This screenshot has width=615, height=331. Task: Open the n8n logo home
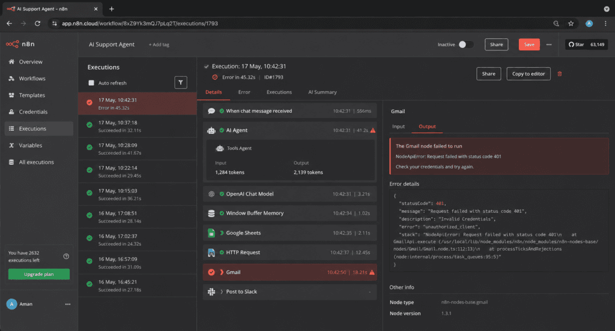[x=20, y=44]
